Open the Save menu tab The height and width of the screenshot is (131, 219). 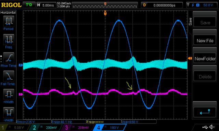(190, 21)
